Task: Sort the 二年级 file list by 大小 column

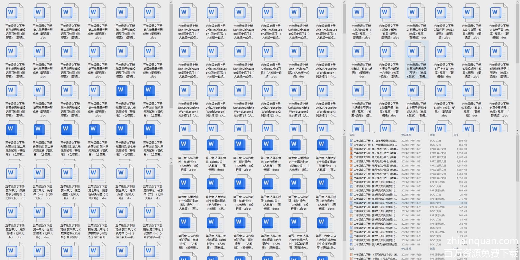Action: click(456, 135)
